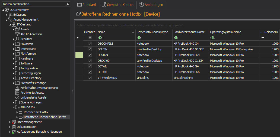Sort by the Name column header

(116, 32)
